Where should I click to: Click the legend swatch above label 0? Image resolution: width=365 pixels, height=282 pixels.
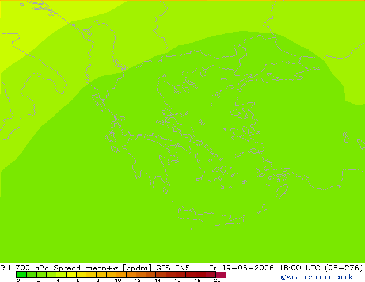(x=21, y=275)
